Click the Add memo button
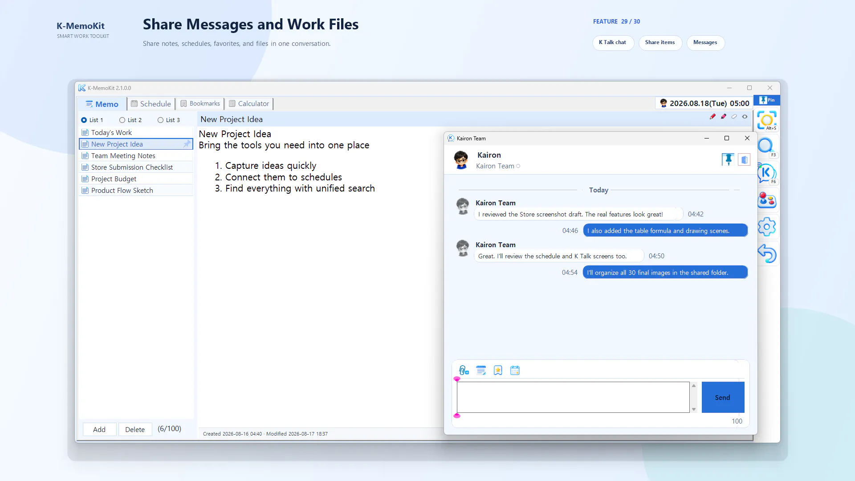Image resolution: width=855 pixels, height=481 pixels. (99, 429)
